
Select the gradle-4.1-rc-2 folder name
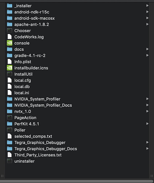(x=30, y=56)
